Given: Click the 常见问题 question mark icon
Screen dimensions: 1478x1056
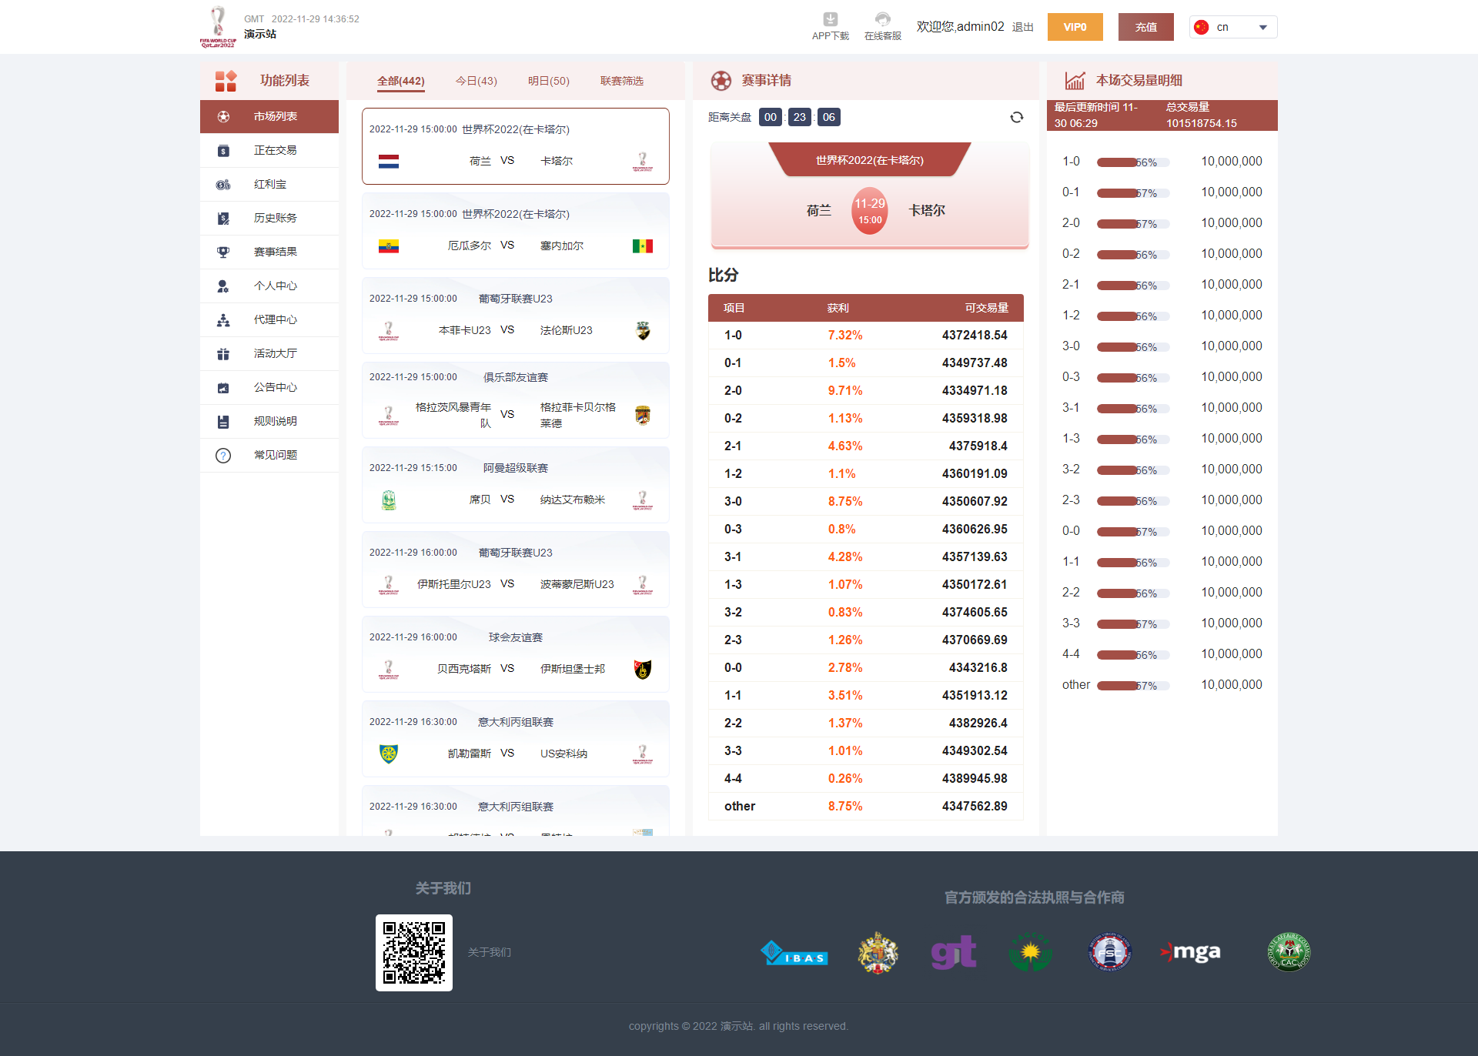Looking at the screenshot, I should (223, 456).
